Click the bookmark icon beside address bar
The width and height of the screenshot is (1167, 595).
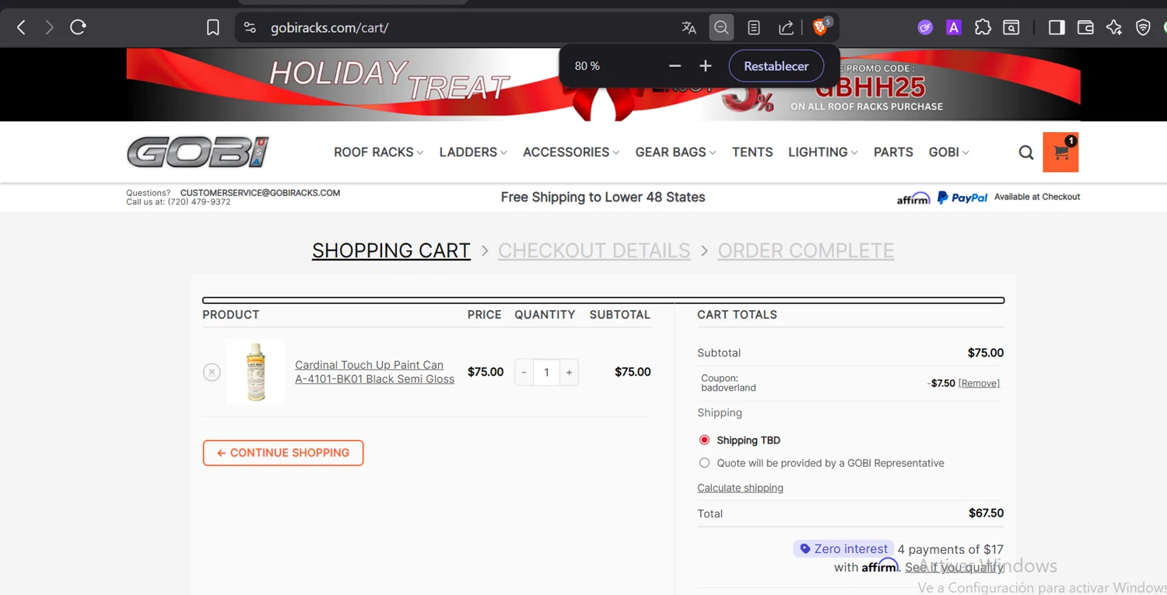click(x=213, y=28)
